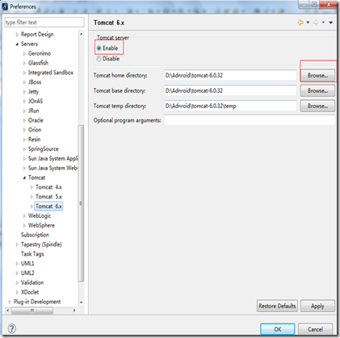340x338 pixels.
Task: Browse for Tomcat home directory
Action: [317, 75]
